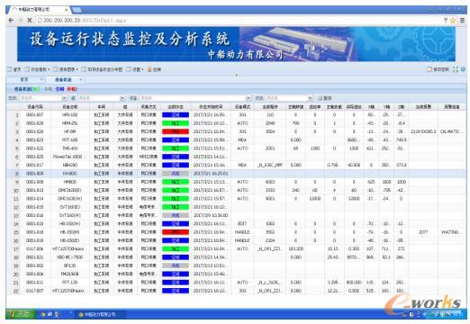
Task: Open 车间设备状态分布图 from toolbar
Action: 102,69
